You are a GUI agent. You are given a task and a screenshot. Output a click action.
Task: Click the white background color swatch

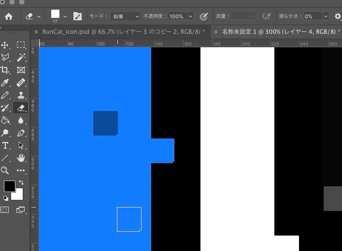pos(19,196)
